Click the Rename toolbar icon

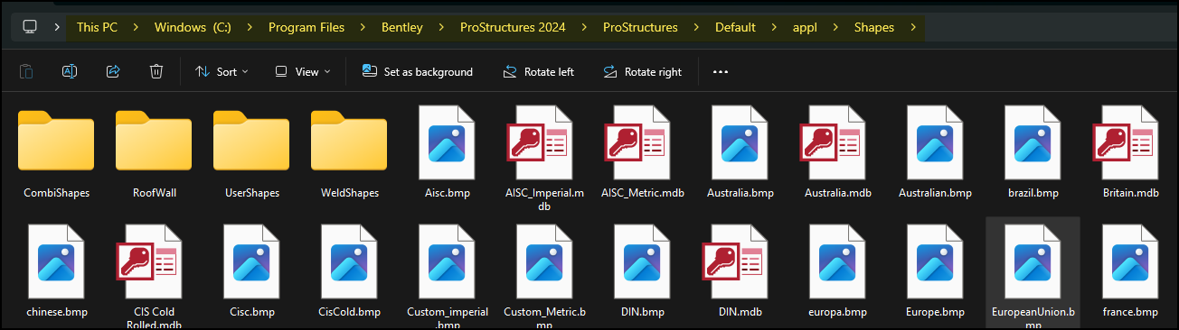click(x=70, y=71)
